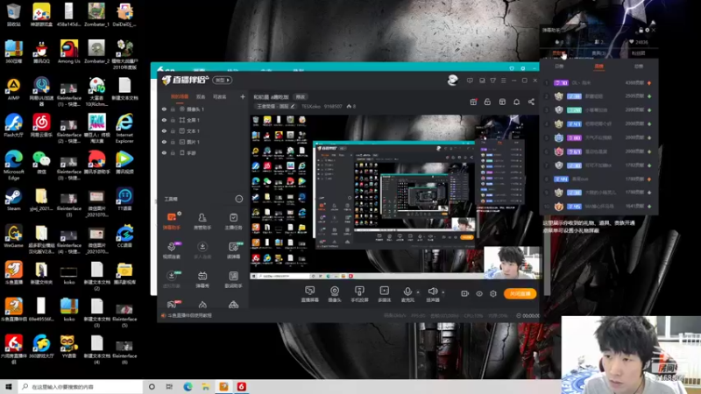Switch to 日榜 daily ranking tab

[x=559, y=67]
